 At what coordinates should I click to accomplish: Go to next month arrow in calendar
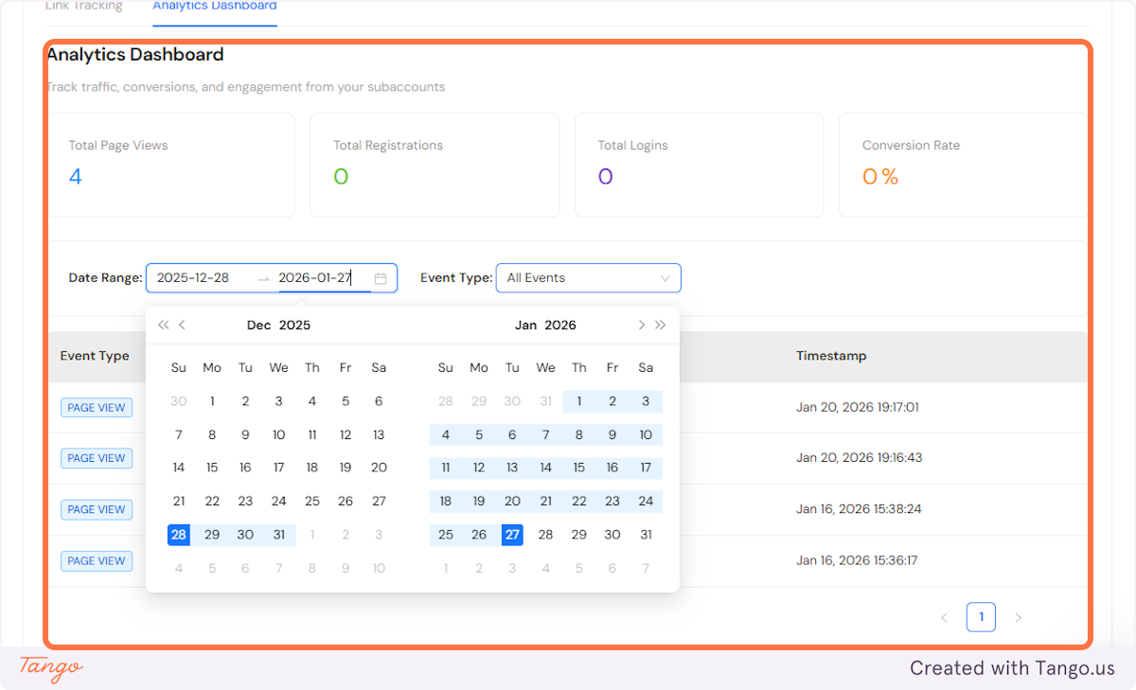(x=641, y=325)
